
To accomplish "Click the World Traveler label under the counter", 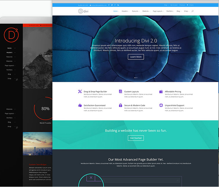I will pyautogui.click(x=45, y=123).
